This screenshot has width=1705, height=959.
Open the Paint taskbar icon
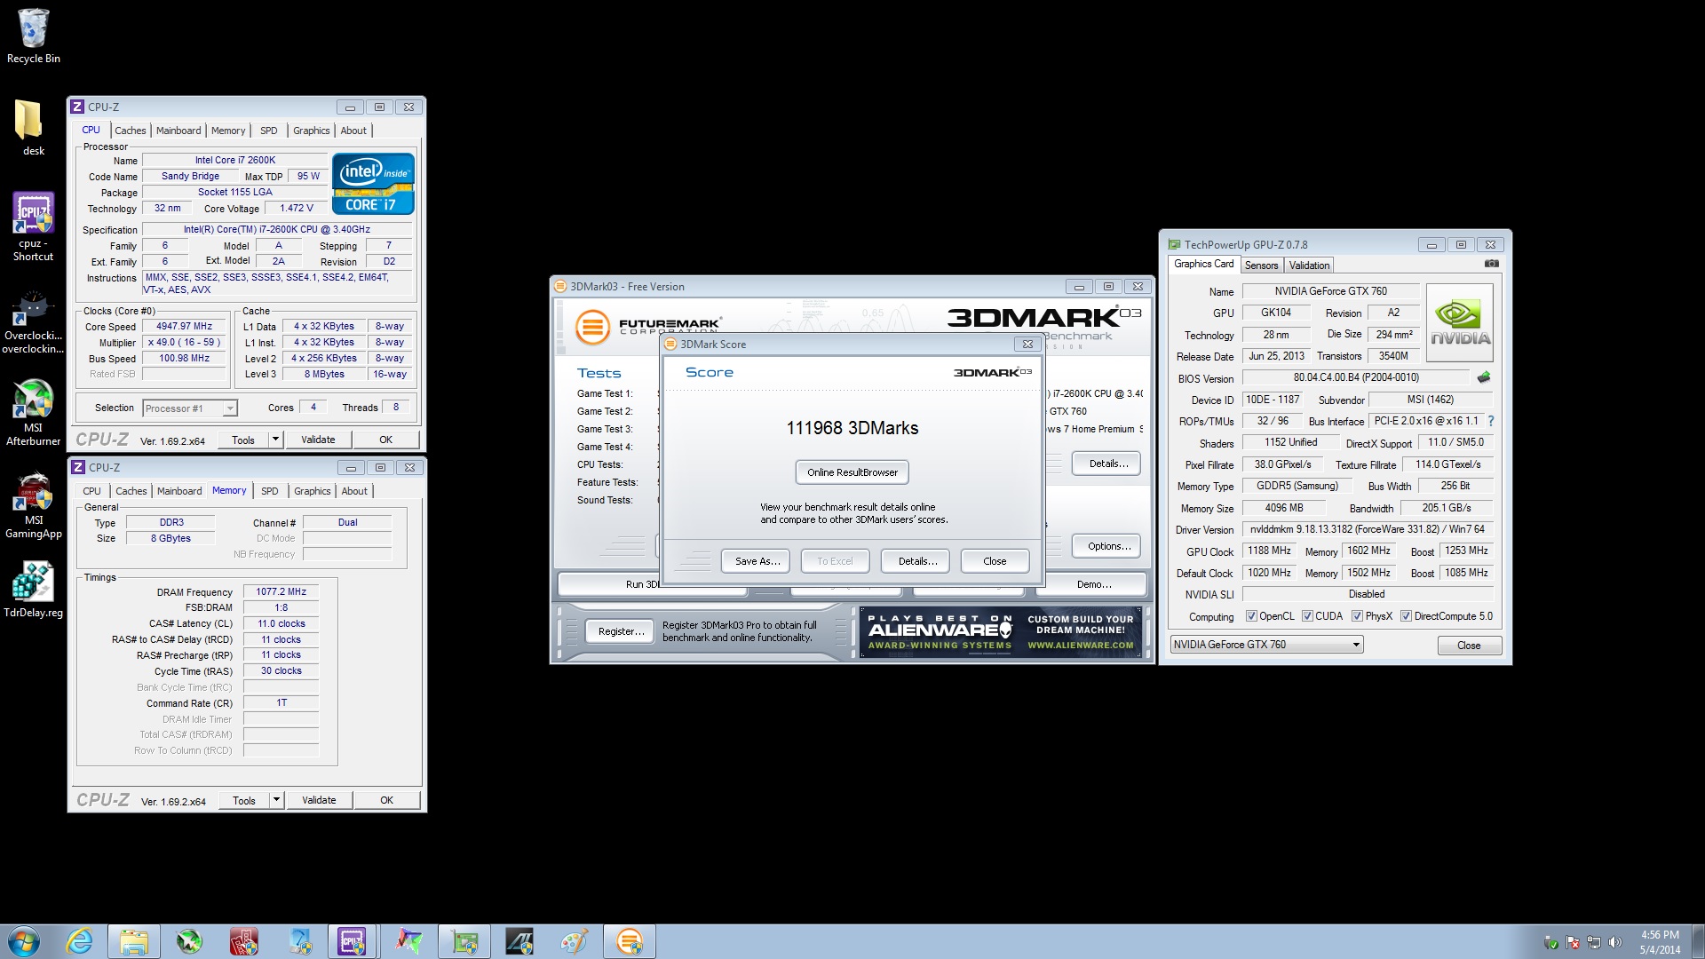(x=575, y=941)
